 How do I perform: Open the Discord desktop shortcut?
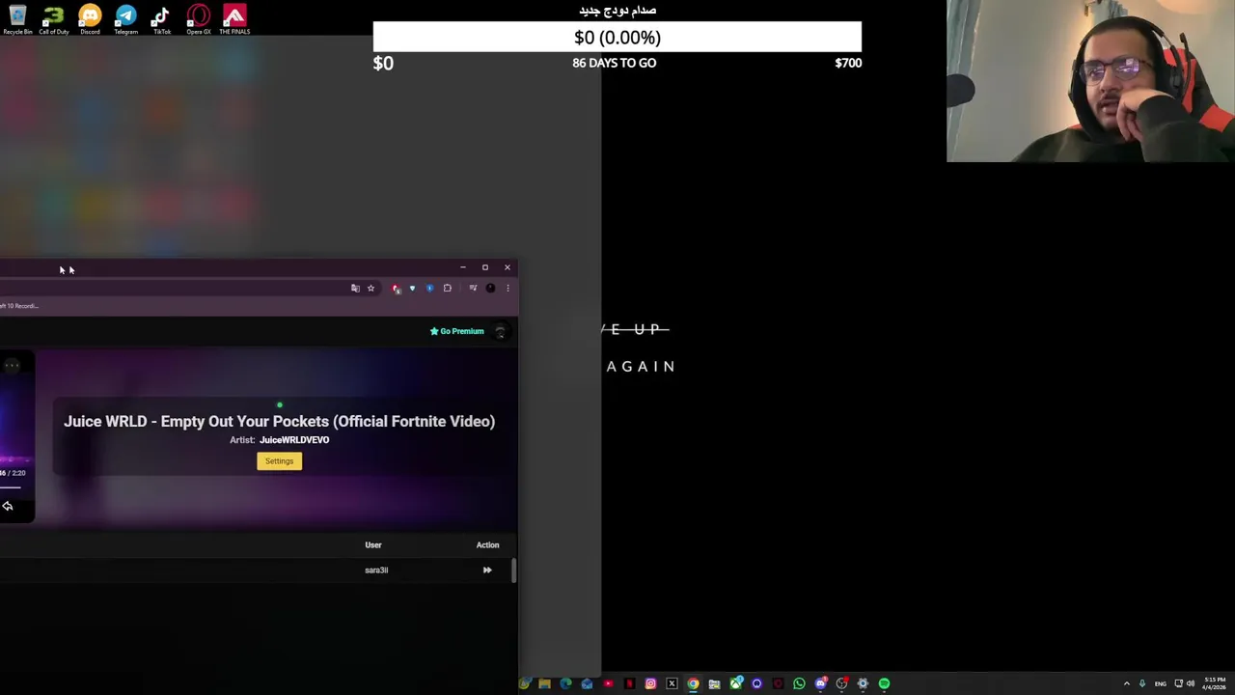(90, 18)
